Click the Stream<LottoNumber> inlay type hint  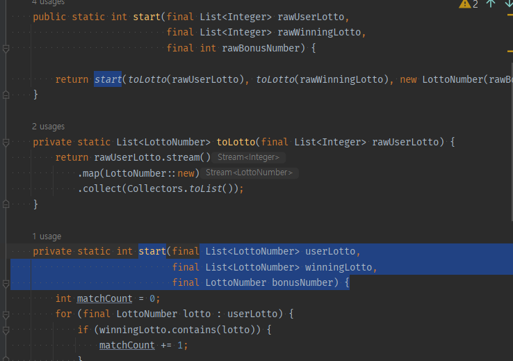click(x=249, y=173)
